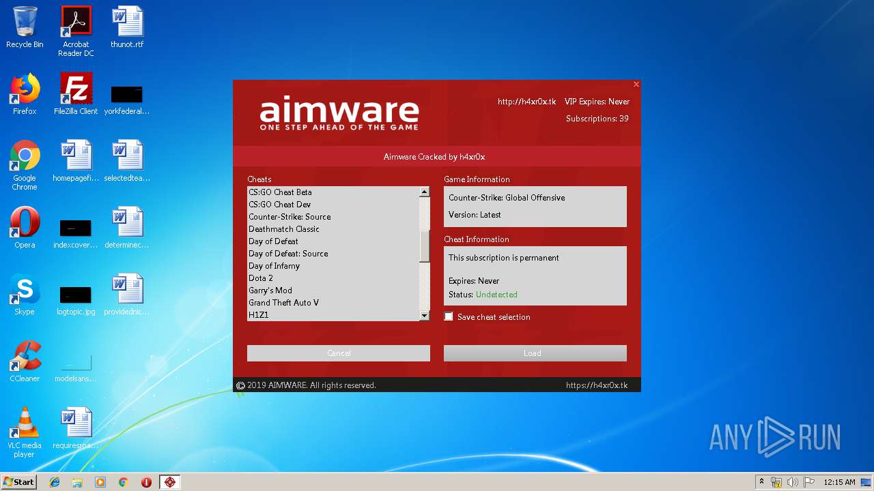Screen dimensions: 874x491
Task: Select the determinec document icon
Action: (127, 228)
